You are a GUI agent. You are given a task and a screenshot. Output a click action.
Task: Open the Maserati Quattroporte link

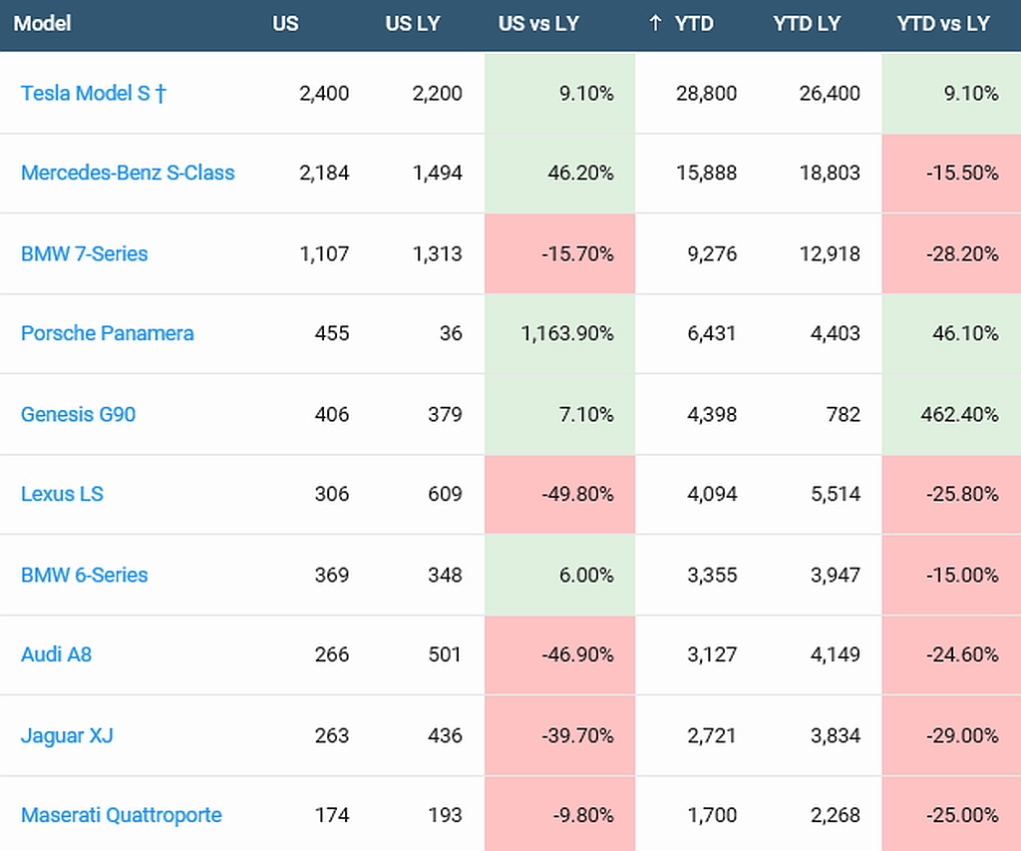tap(121, 815)
